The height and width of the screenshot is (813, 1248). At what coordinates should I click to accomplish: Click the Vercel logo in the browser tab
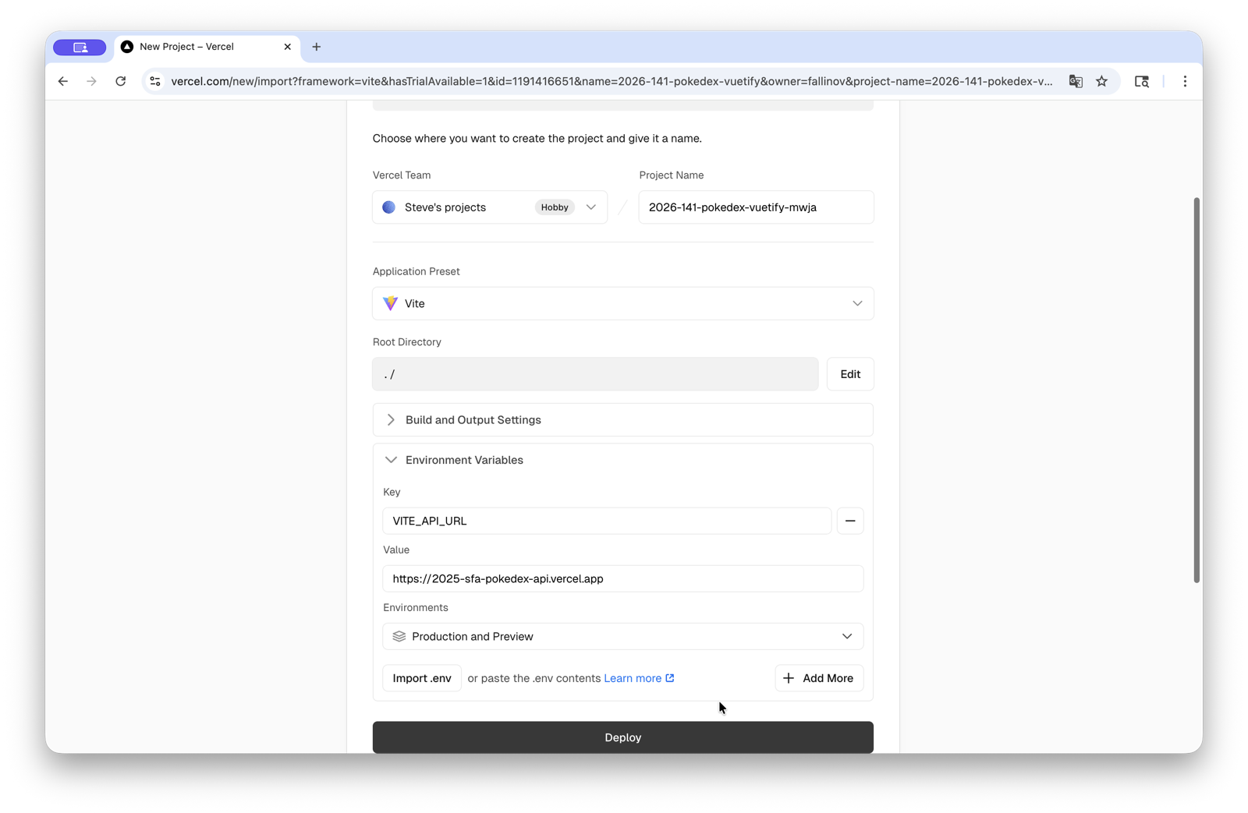tap(126, 47)
